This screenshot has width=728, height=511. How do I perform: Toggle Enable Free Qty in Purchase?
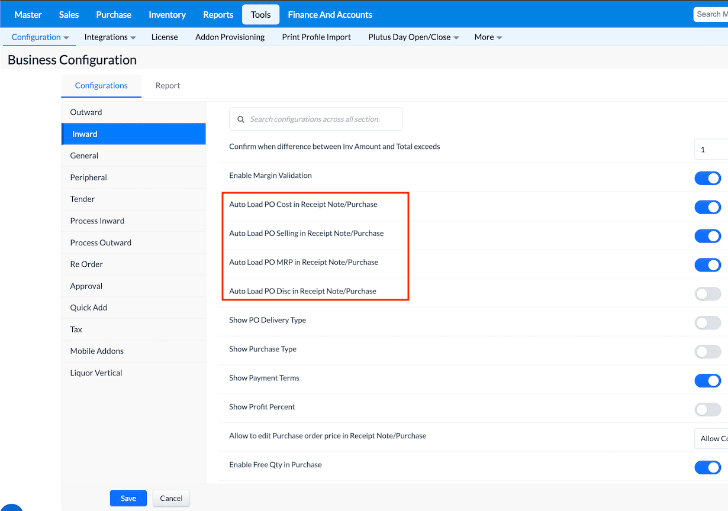coord(707,468)
